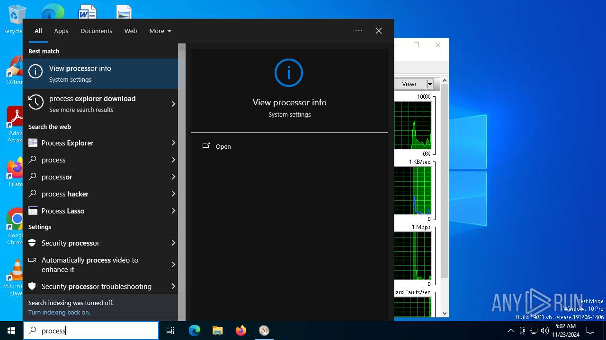The height and width of the screenshot is (340, 606).
Task: Click Open in the preview pane
Action: click(223, 146)
